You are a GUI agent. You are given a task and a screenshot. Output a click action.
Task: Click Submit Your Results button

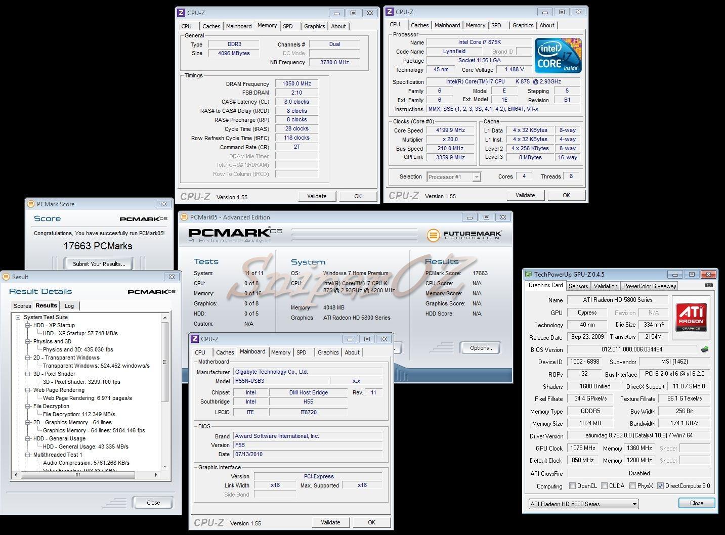99,264
